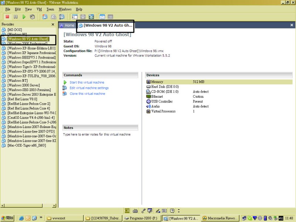Close the current virtual machine tab
This screenshot has width=296, height=222.
pos(292,25)
